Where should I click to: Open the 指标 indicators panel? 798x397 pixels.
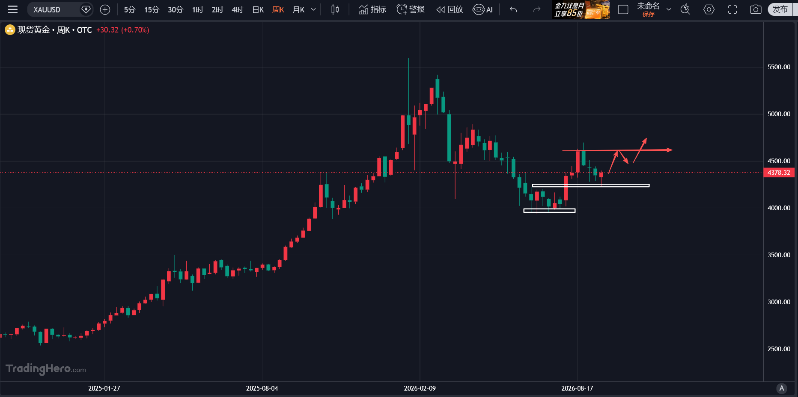click(x=372, y=9)
